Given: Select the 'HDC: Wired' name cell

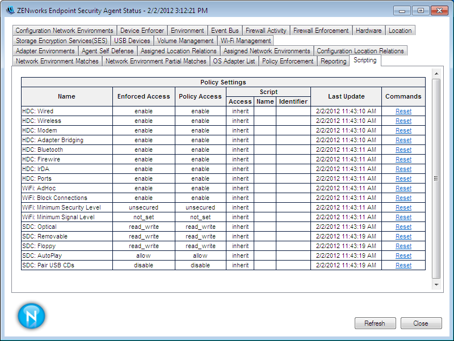Looking at the screenshot, I should tap(67, 111).
